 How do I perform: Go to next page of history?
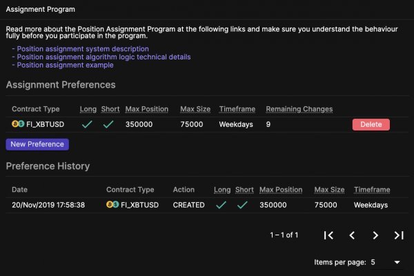click(x=375, y=235)
